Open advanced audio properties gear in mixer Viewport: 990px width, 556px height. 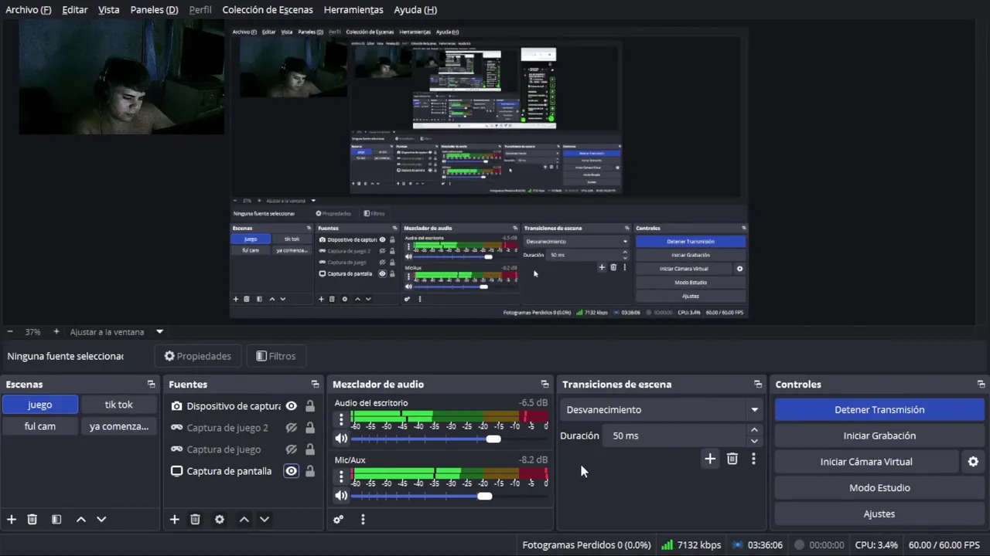(338, 520)
